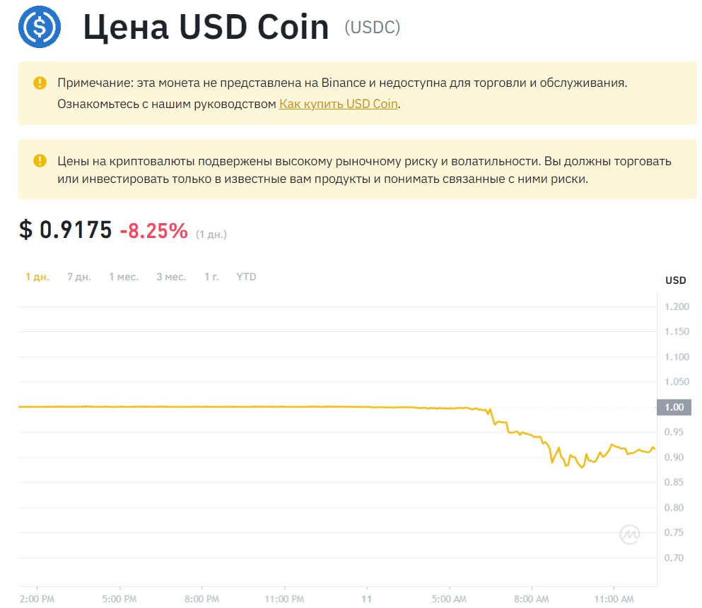
Task: Open the Как купить USD Coin guide link
Action: click(x=339, y=104)
